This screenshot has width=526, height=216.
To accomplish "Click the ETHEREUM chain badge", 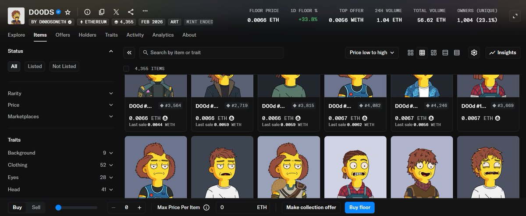I will click(x=93, y=22).
